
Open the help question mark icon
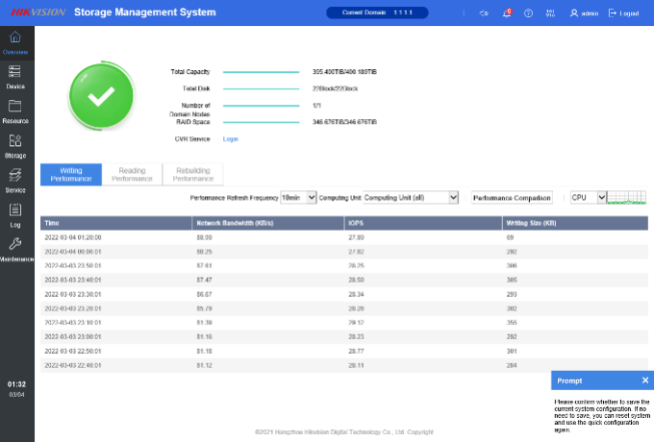(x=528, y=13)
